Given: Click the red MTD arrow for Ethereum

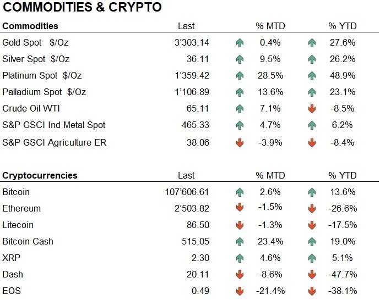Looking at the screenshot, I should pos(239,209).
